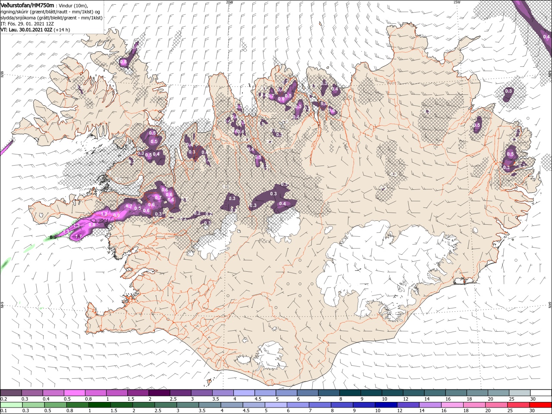552x414 pixels.
Task: Click the 'Veðurstofan/HM750m' title text
Action: pyautogui.click(x=27, y=5)
